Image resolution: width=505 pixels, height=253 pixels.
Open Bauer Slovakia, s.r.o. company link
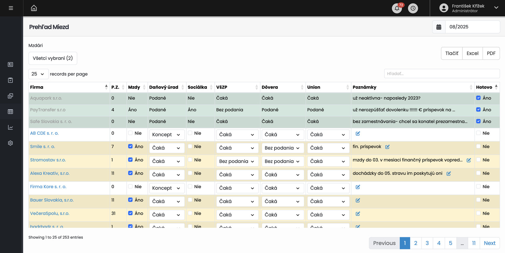(x=52, y=200)
